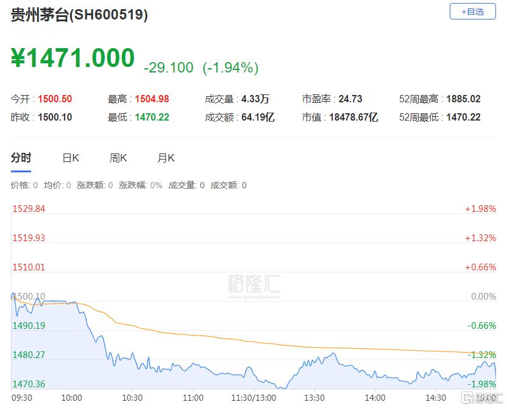Image resolution: width=507 pixels, height=408 pixels.
Task: Click the 52周最高 value 1885.02
Action: 463,99
